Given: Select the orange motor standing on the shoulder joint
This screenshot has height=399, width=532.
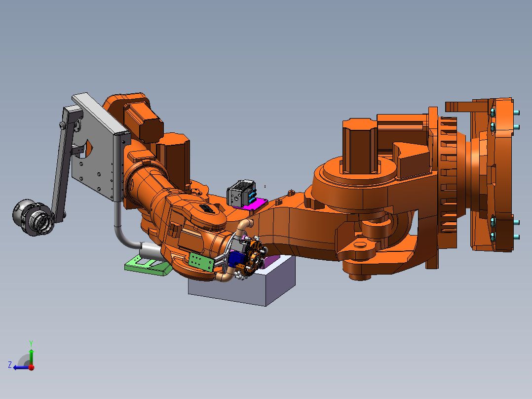Looking at the screenshot, I should pyautogui.click(x=360, y=146).
